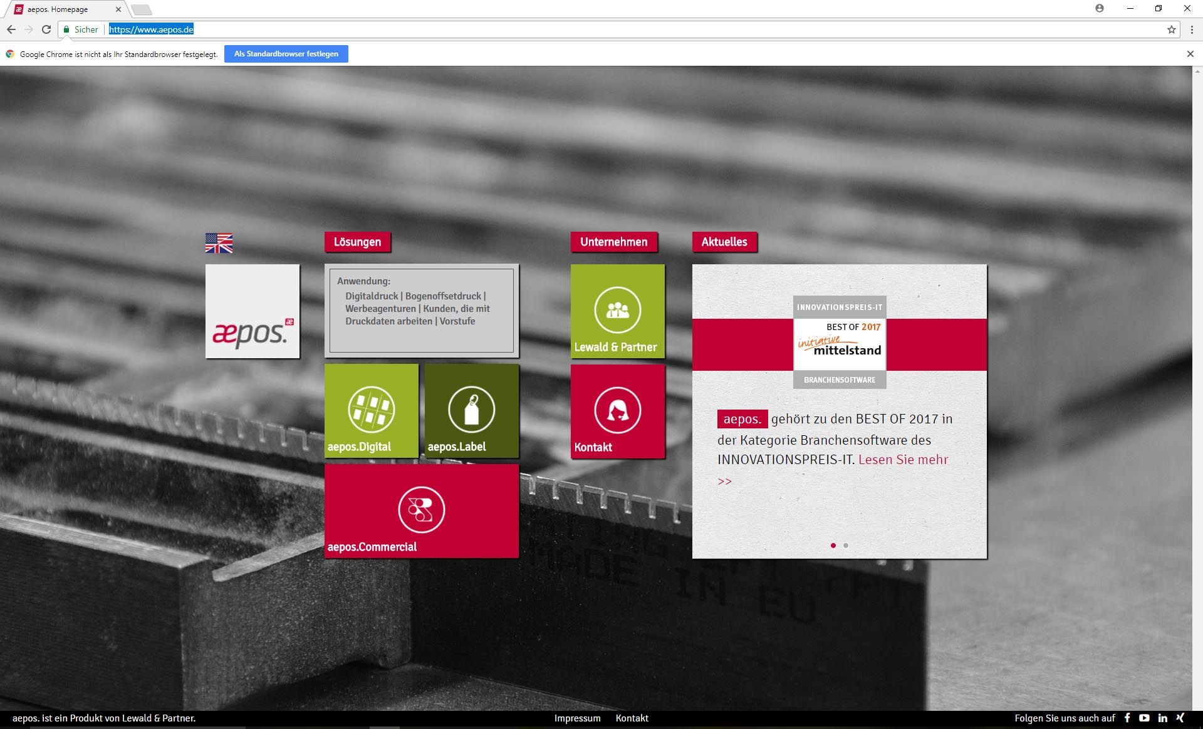Click the aepos logo thumbnail
1203x729 pixels.
(253, 311)
